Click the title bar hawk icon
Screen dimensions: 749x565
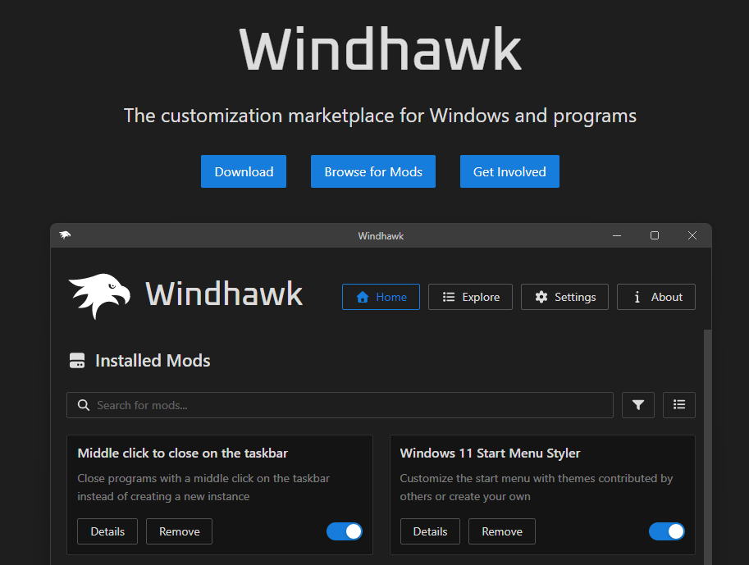tap(65, 235)
